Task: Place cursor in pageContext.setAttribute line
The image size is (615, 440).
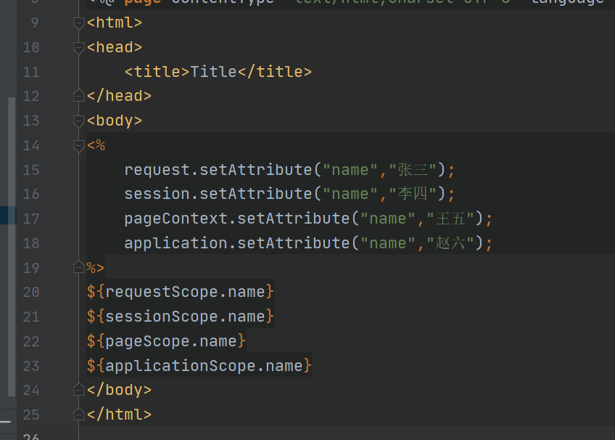Action: click(x=308, y=219)
